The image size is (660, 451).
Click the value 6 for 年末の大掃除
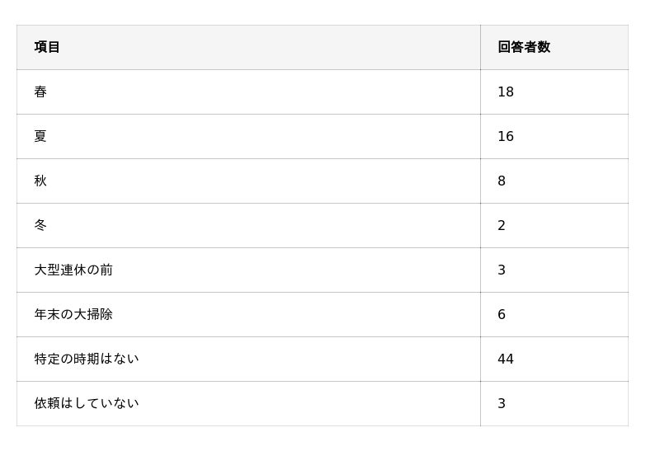(502, 314)
